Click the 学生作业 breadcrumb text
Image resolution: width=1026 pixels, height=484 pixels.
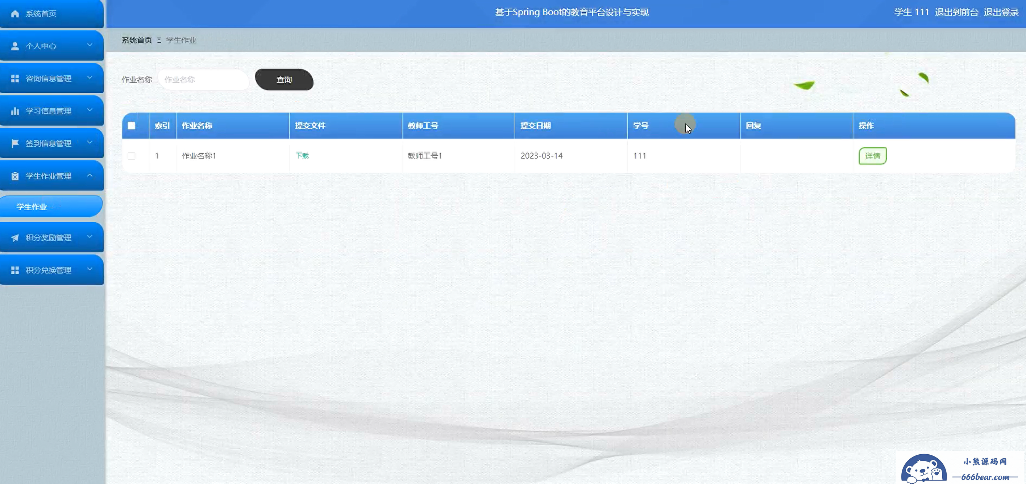181,40
